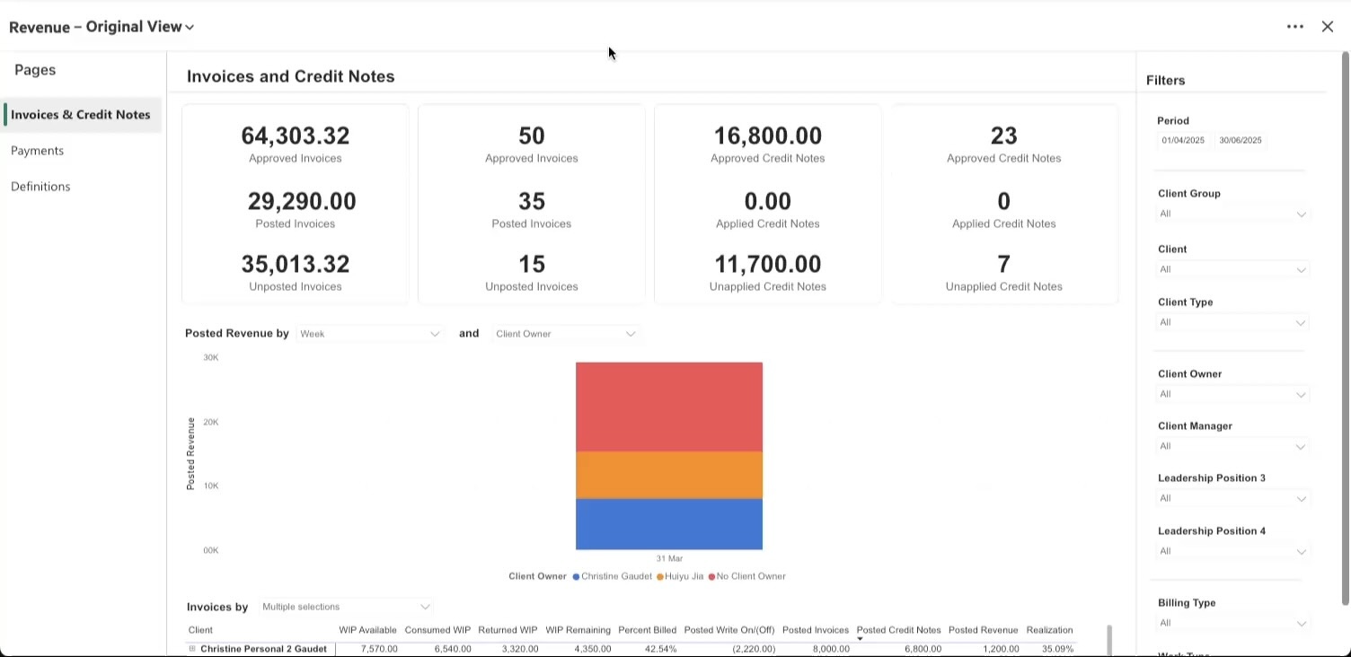Image resolution: width=1351 pixels, height=657 pixels.
Task: Switch to the Payments page
Action: [x=37, y=150]
